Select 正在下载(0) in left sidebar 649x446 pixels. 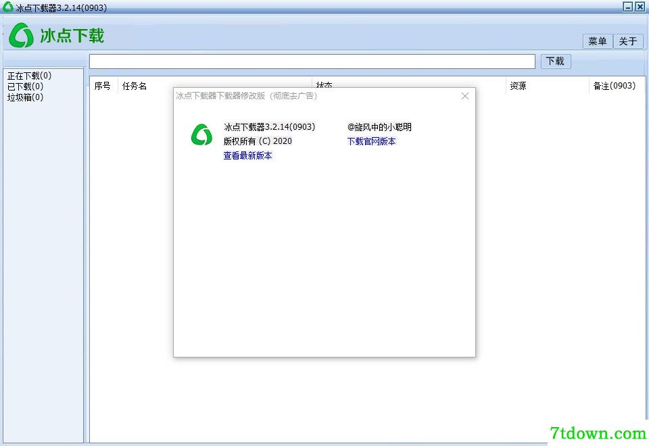[29, 76]
